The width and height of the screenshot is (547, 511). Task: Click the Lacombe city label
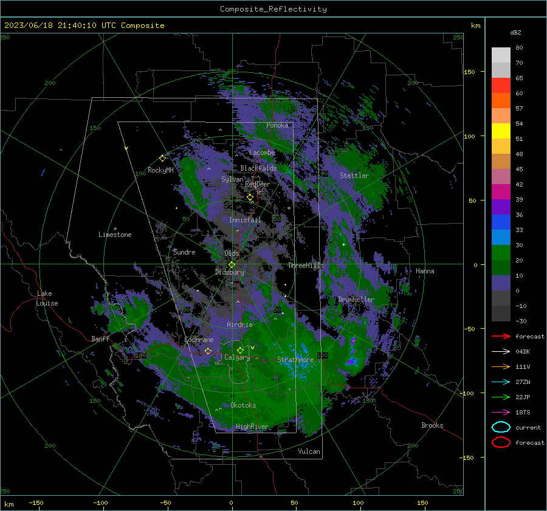point(262,153)
